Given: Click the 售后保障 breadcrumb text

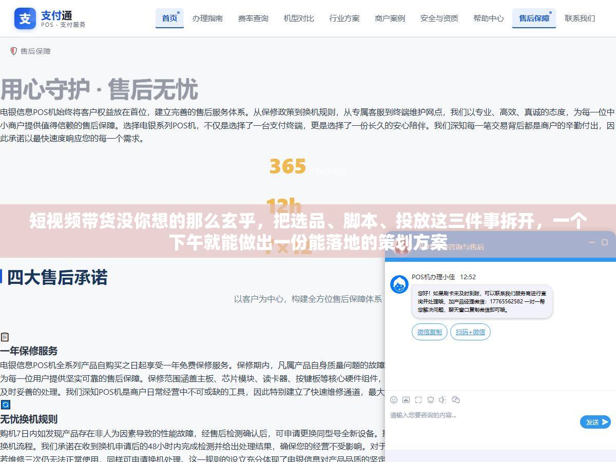Looking at the screenshot, I should pos(35,51).
